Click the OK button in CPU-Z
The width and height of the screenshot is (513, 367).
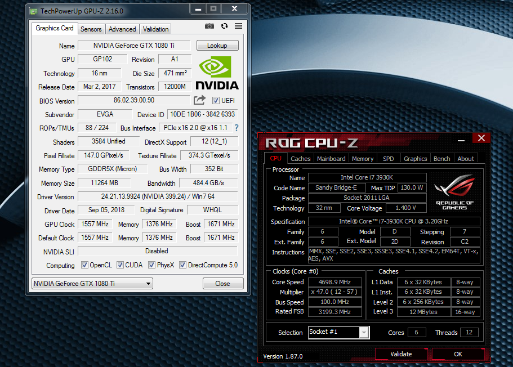(458, 354)
